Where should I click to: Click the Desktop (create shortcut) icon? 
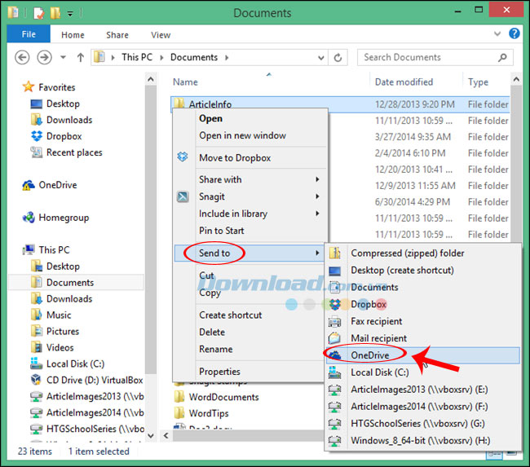334,271
